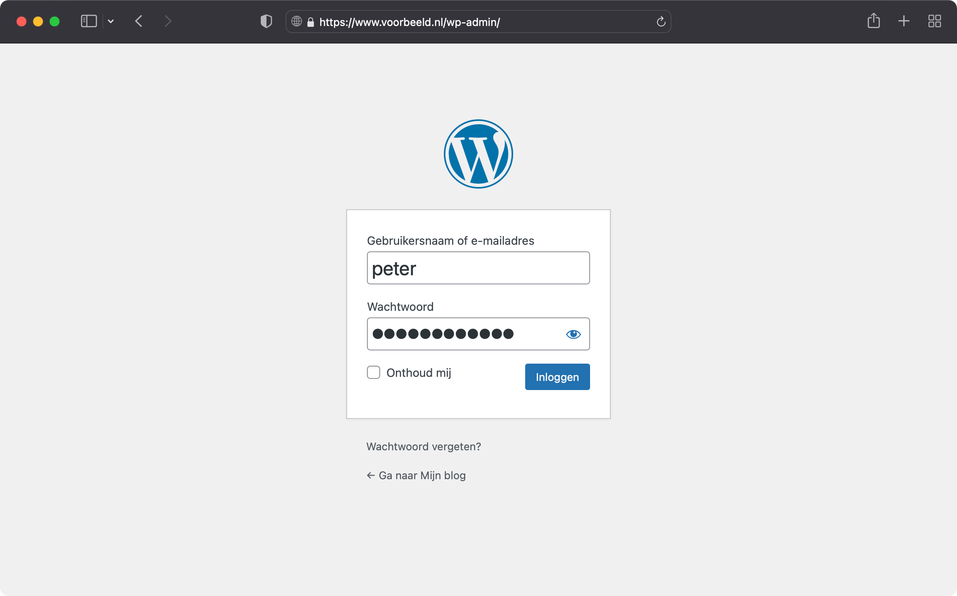Image resolution: width=957 pixels, height=596 pixels.
Task: Show the password with the eye icon
Action: coord(573,334)
